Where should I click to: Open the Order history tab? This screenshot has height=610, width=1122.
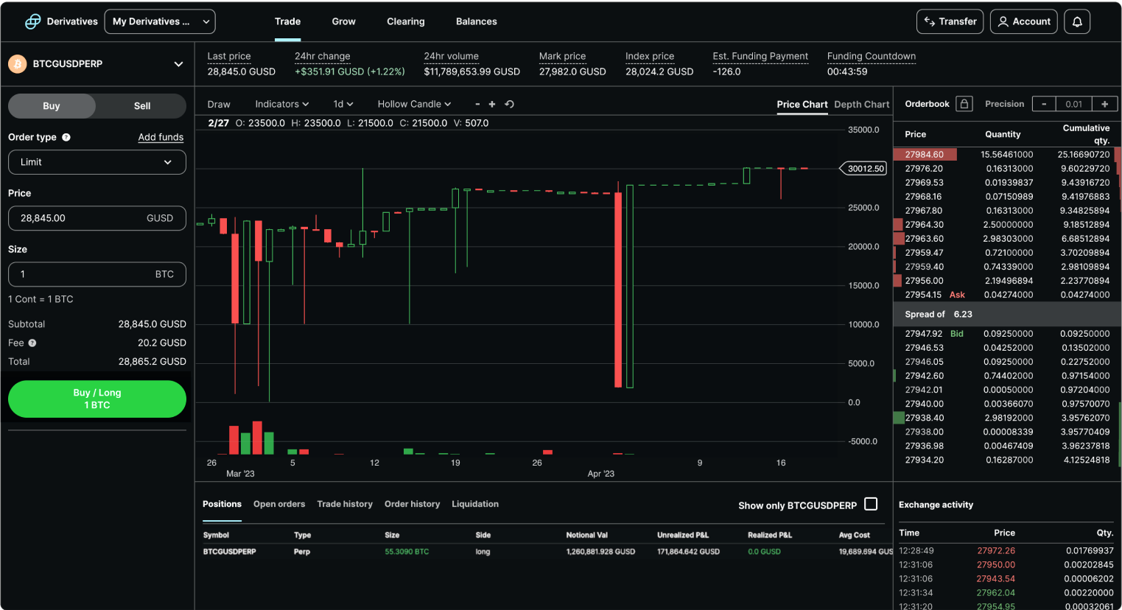(412, 504)
